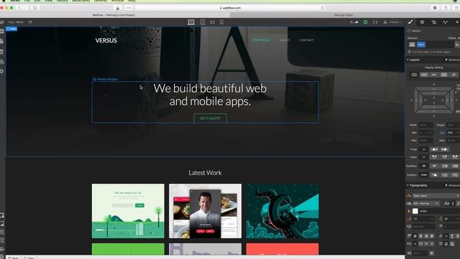Viewport: 460px width, 259px height.
Task: Click the white font color swatch
Action: [415, 211]
